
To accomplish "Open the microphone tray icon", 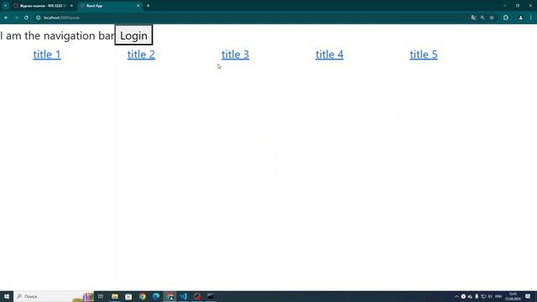I will point(477,296).
